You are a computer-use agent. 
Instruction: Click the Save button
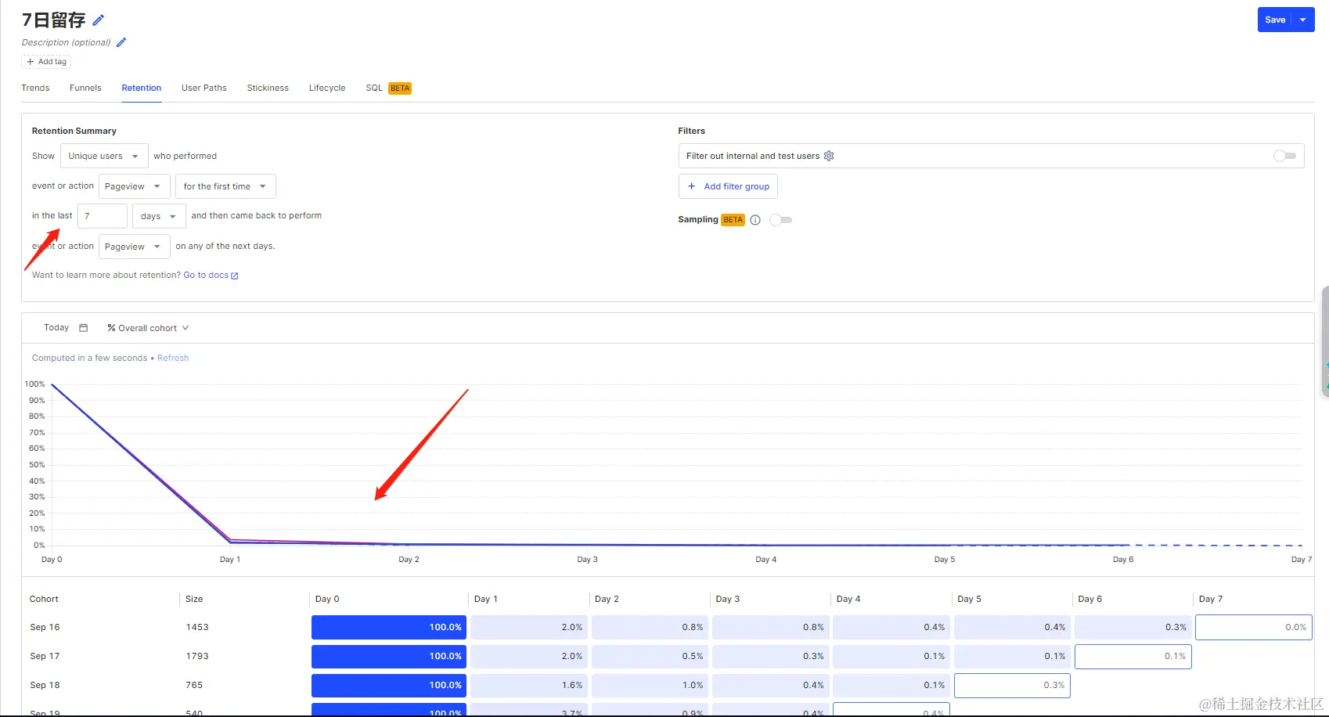[x=1275, y=20]
